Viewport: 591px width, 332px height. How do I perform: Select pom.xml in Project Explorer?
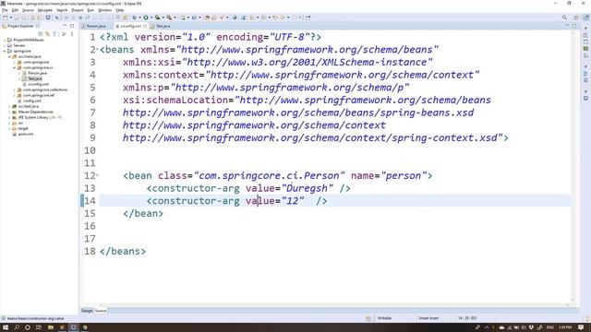coord(26,134)
